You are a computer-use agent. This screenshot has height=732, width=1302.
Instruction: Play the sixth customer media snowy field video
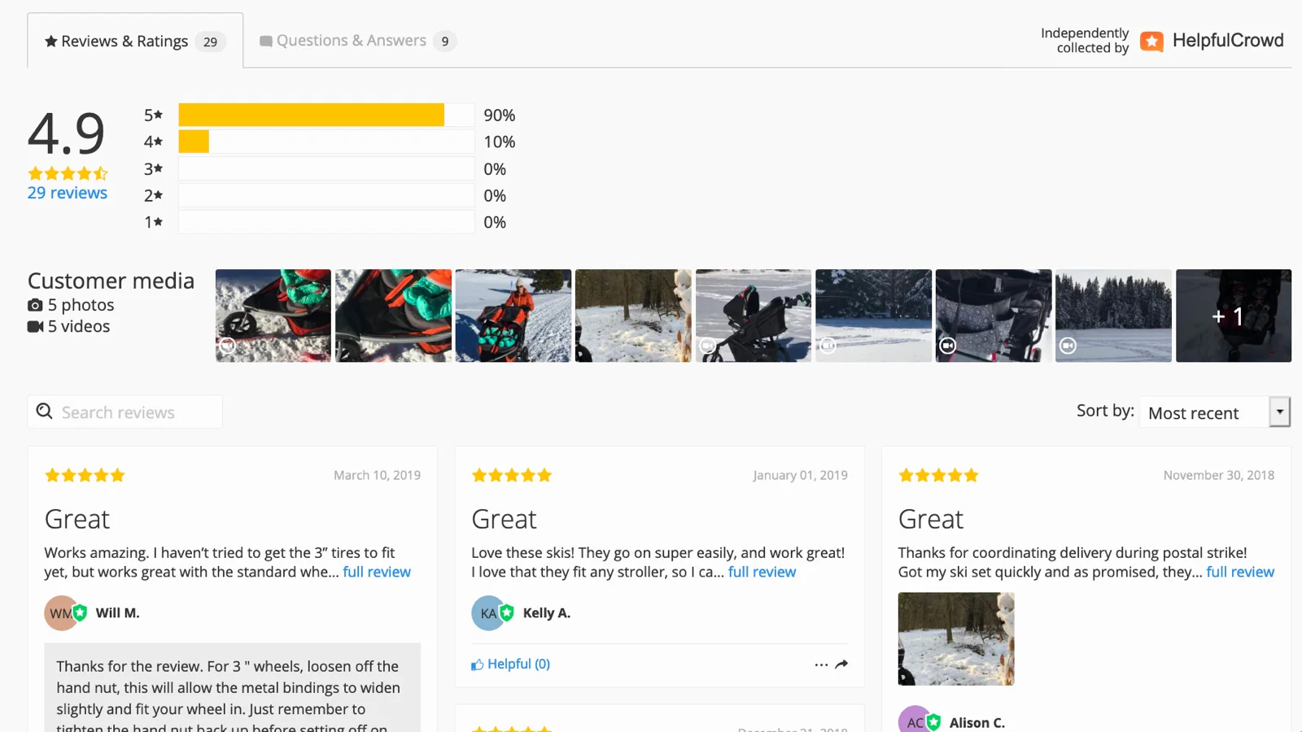pos(873,316)
